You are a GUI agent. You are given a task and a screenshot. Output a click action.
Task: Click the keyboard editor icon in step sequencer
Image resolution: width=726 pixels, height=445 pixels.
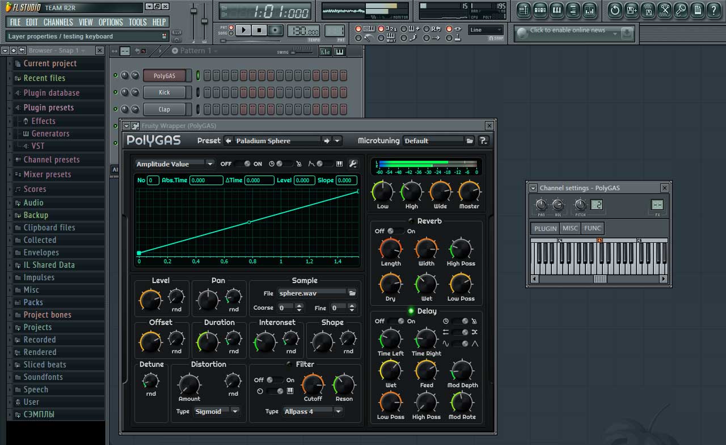[340, 52]
